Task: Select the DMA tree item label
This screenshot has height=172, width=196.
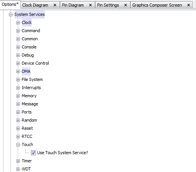Action: pyautogui.click(x=26, y=71)
